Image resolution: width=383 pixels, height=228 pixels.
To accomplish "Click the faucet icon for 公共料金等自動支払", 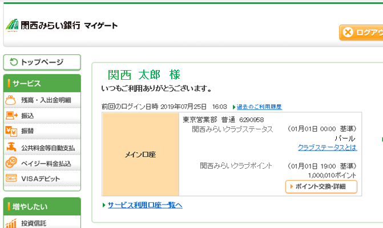I will [11, 147].
